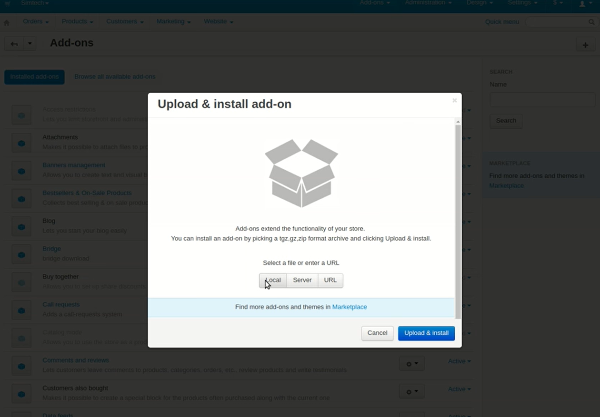The height and width of the screenshot is (417, 600).
Task: Open gear menu for Comments and reviews
Action: coord(411,364)
